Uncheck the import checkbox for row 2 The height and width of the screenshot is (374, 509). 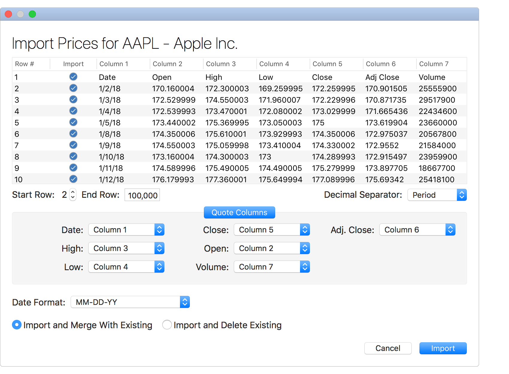coord(73,88)
